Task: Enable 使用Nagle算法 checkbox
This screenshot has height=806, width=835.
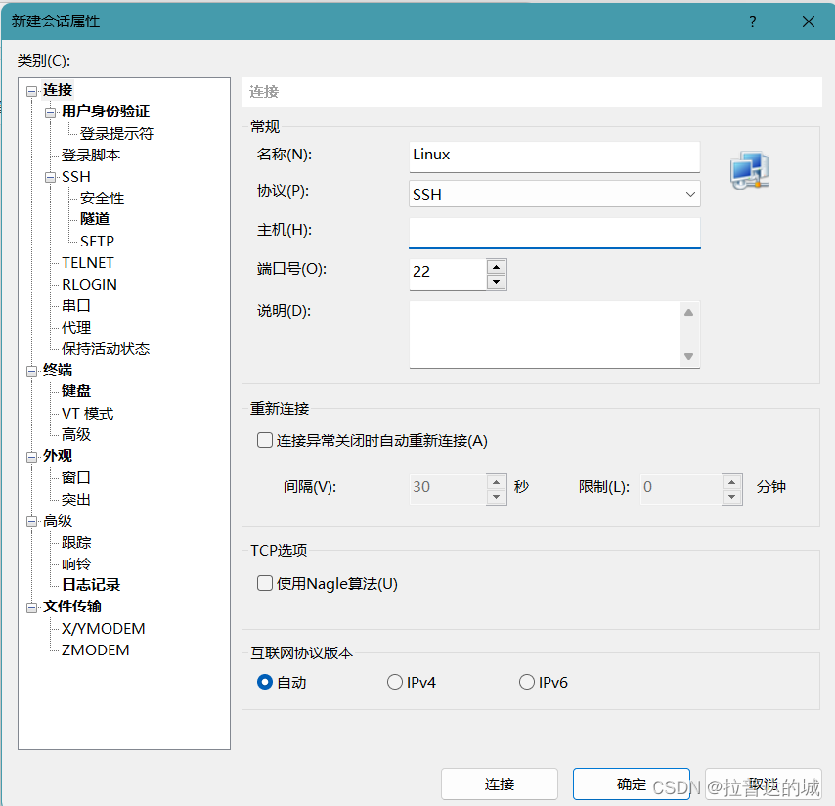Action: pyautogui.click(x=265, y=583)
